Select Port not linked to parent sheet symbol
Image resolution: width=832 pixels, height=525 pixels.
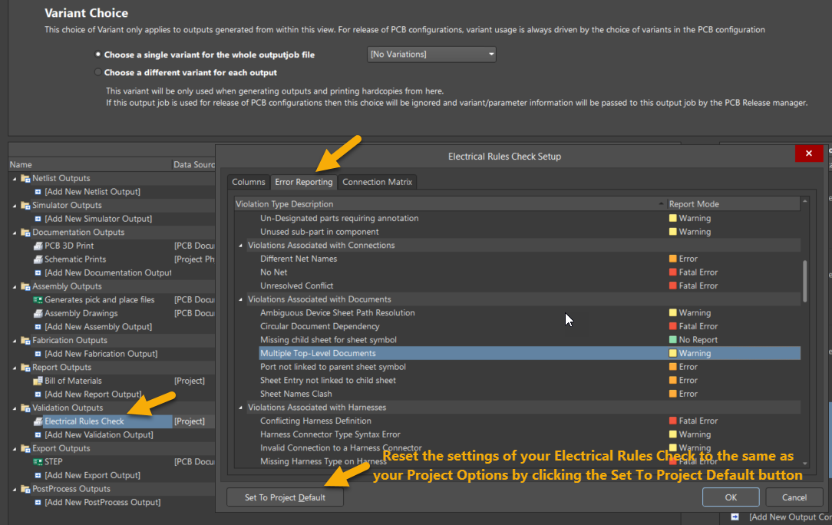click(530, 367)
